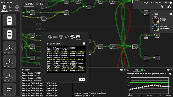This screenshot has width=173, height=97.
Task: Open the network computers tab in node popup
Action: (61, 37)
